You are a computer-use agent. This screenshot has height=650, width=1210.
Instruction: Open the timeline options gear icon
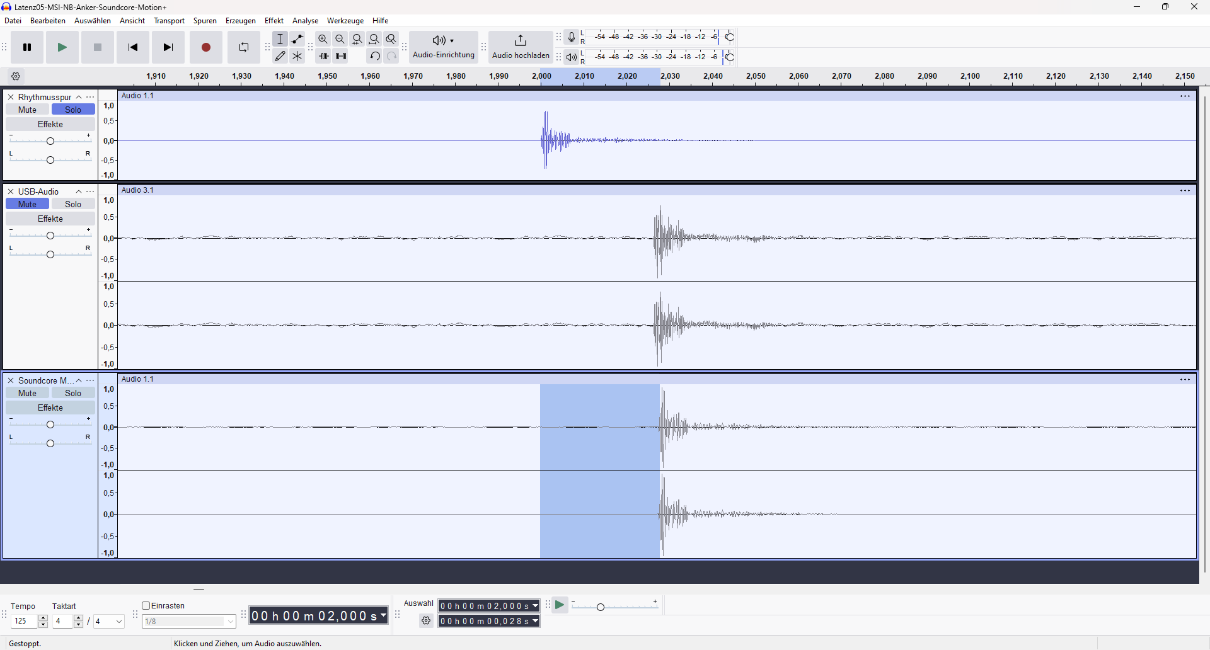pos(16,76)
